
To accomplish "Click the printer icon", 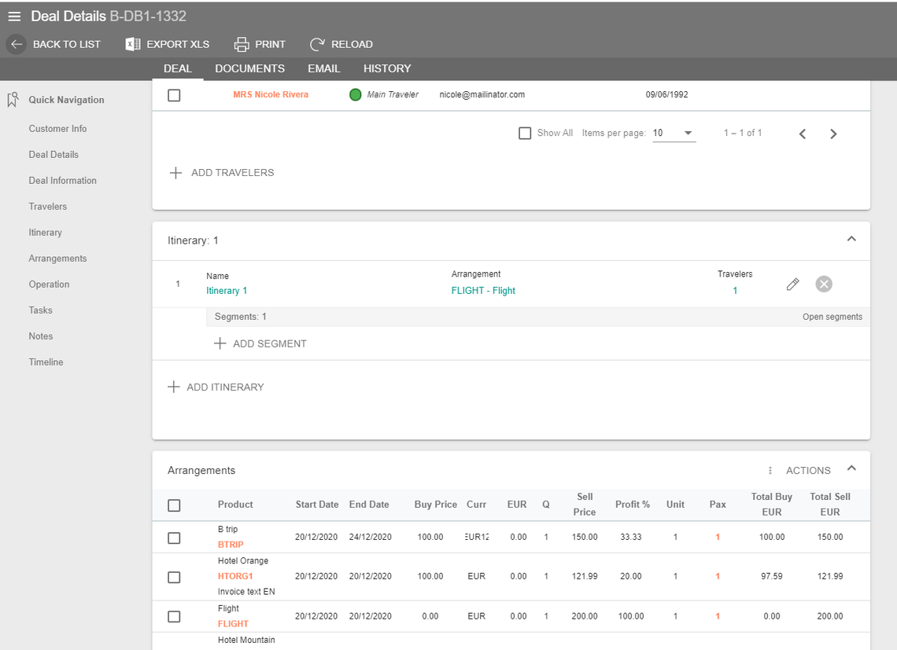I will point(242,44).
